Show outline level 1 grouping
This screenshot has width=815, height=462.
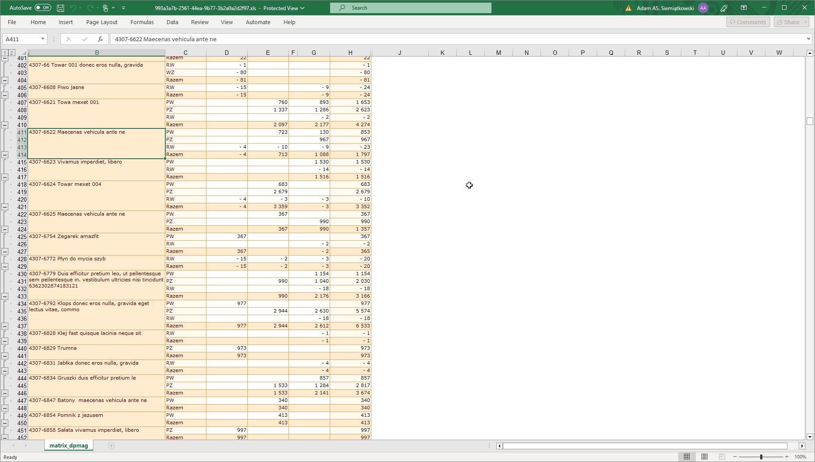pyautogui.click(x=4, y=53)
